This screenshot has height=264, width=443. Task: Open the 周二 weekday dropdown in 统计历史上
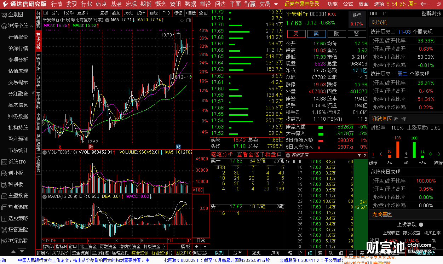(403, 74)
